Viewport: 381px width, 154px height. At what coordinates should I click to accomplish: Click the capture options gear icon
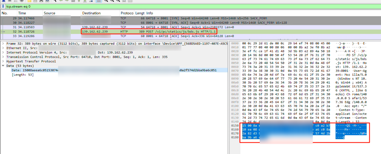tap(22, 1)
